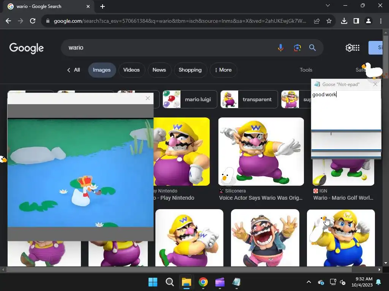This screenshot has height=291, width=389.
Task: Switch to the Shopping tab
Action: point(190,70)
